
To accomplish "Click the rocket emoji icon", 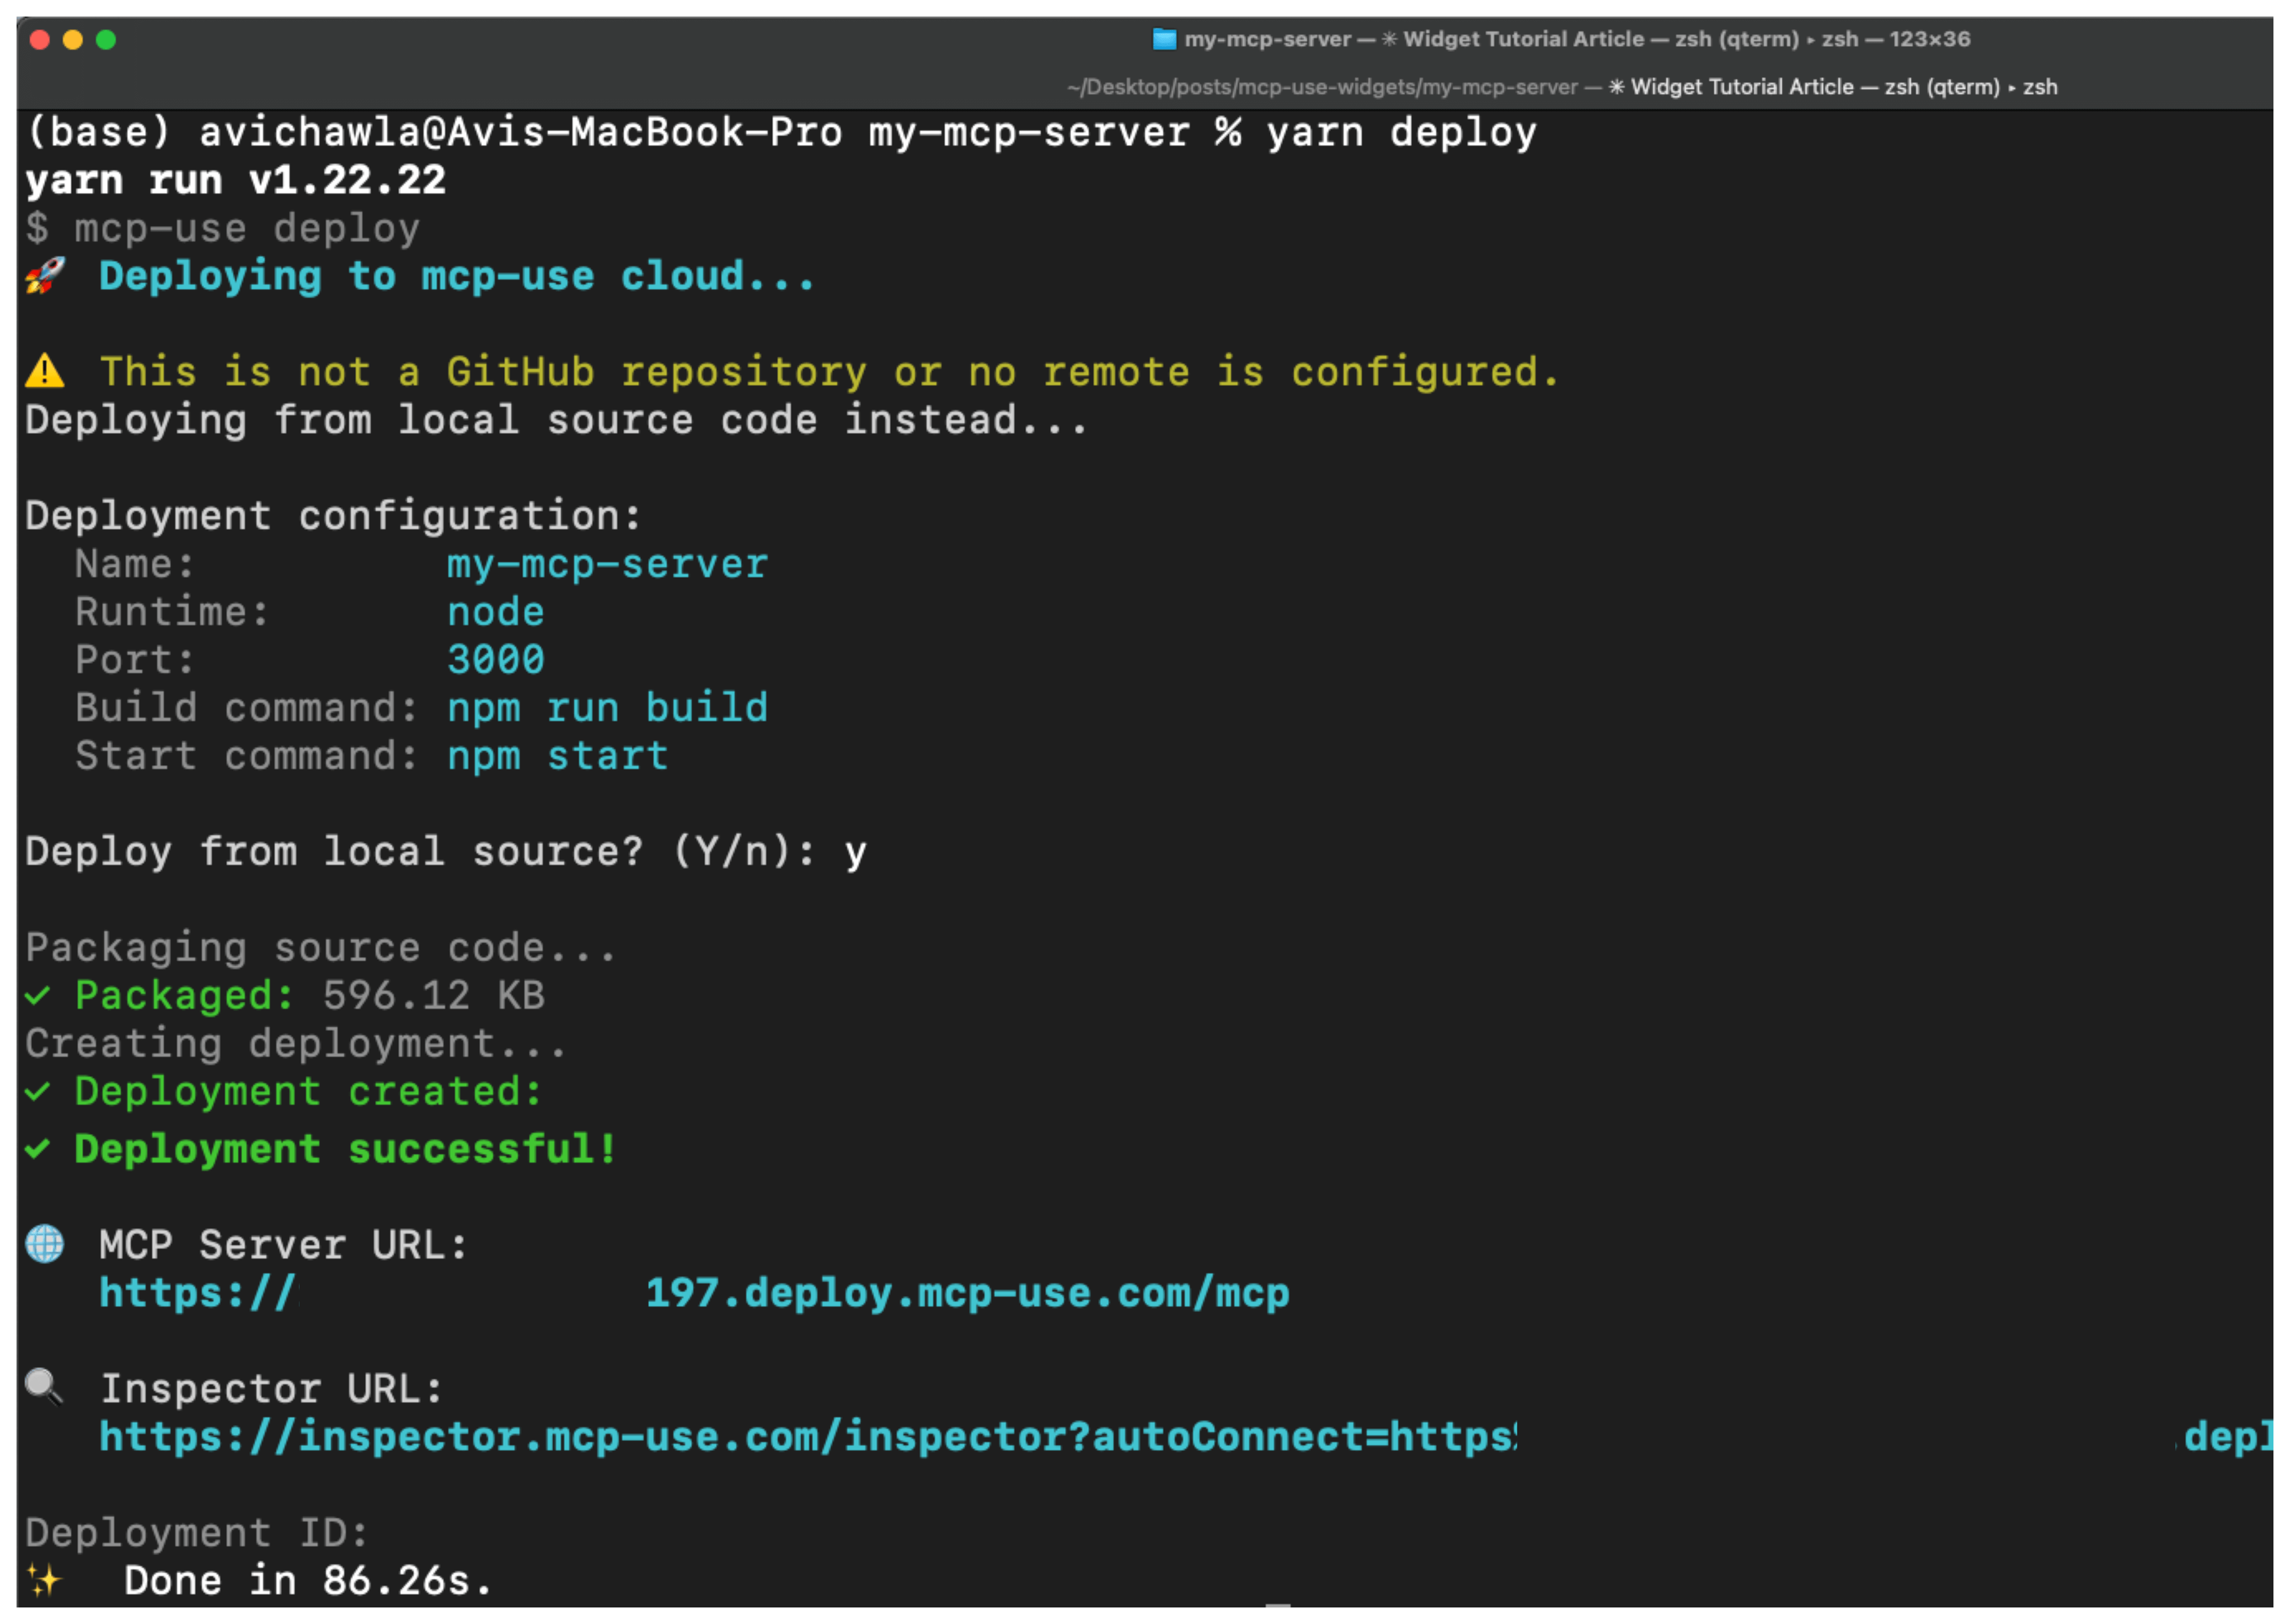I will (x=45, y=276).
